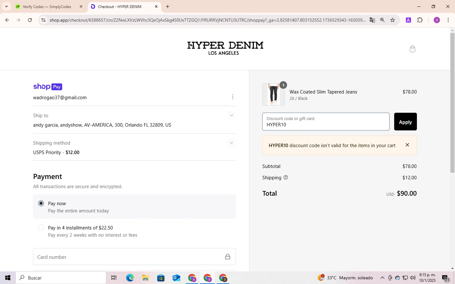Open Microsoft Store from taskbar
This screenshot has width=455, height=284.
(x=161, y=278)
